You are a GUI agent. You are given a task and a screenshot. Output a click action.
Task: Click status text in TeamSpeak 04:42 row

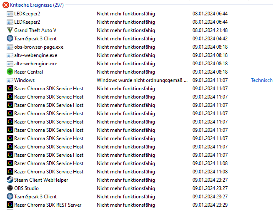click(126, 39)
